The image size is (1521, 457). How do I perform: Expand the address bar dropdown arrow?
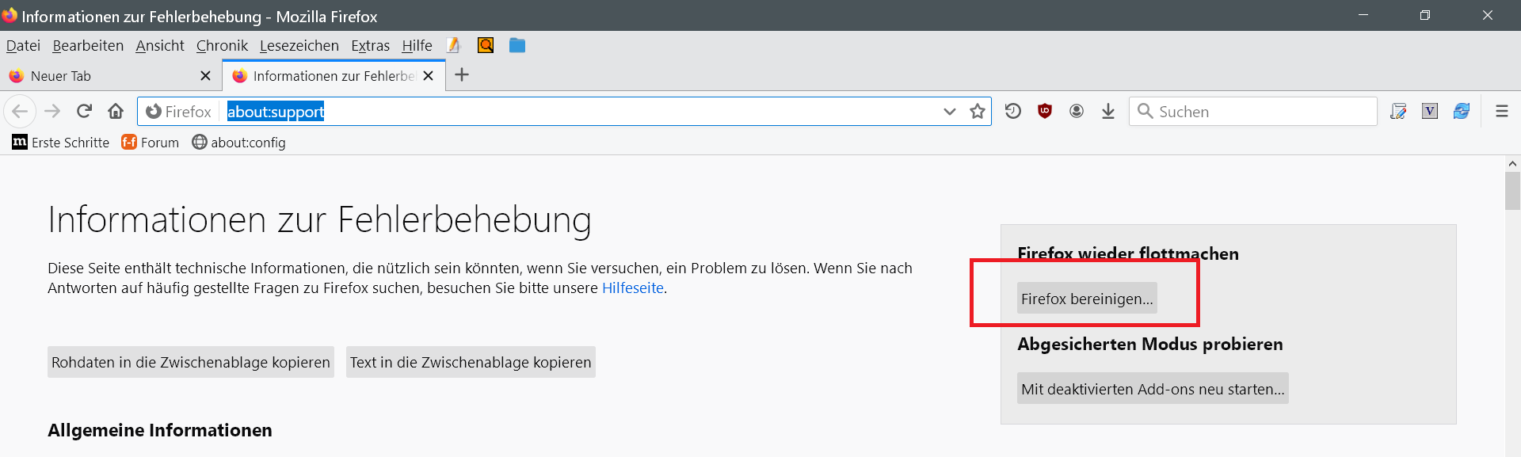950,112
